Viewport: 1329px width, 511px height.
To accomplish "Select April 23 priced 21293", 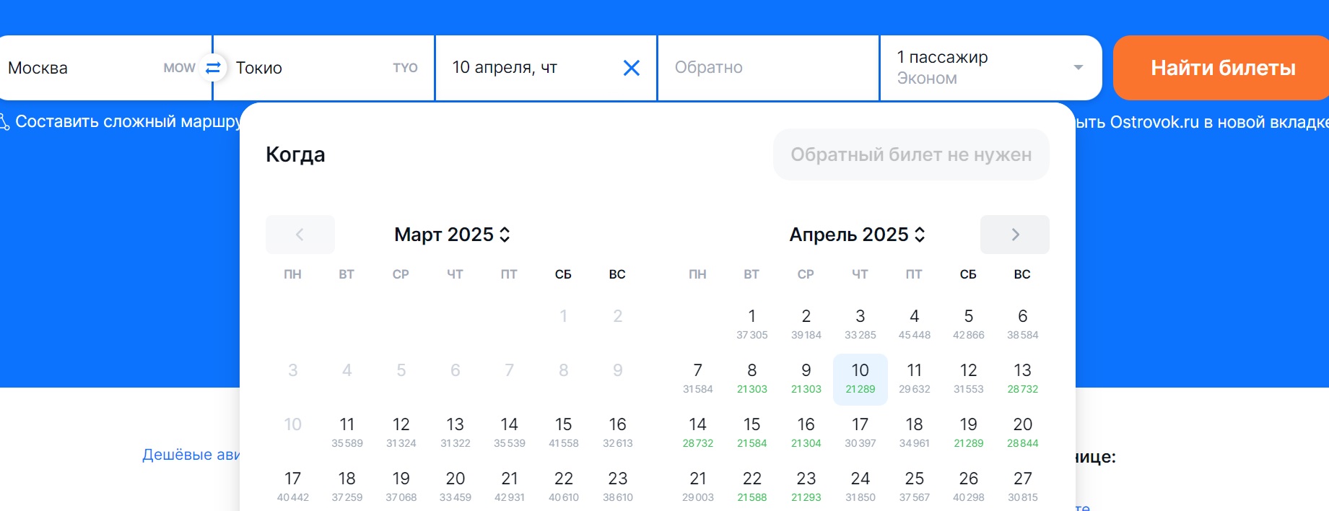I will (x=806, y=487).
